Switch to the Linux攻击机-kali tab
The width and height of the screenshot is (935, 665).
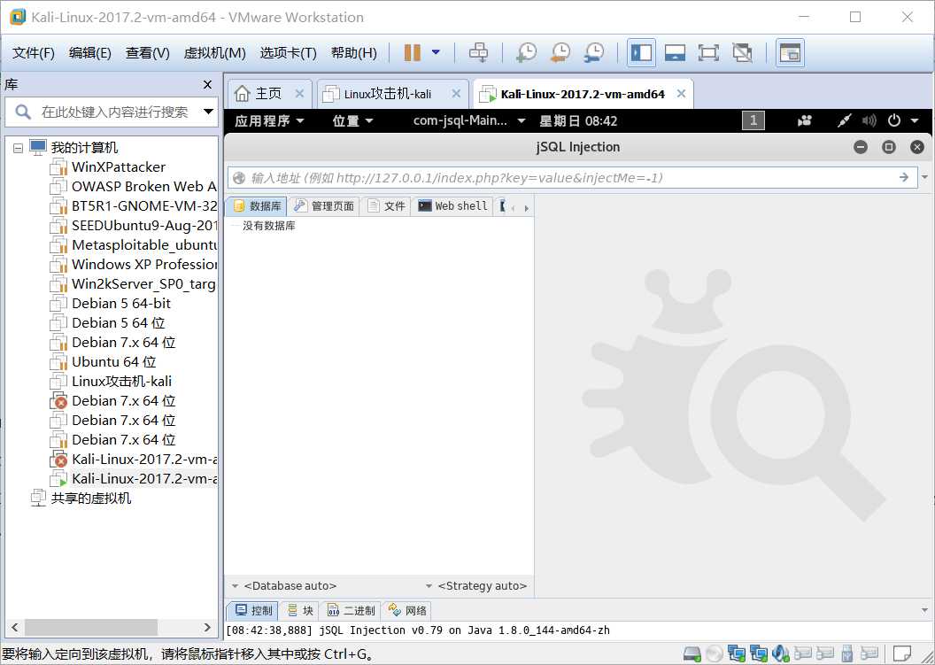tap(388, 94)
